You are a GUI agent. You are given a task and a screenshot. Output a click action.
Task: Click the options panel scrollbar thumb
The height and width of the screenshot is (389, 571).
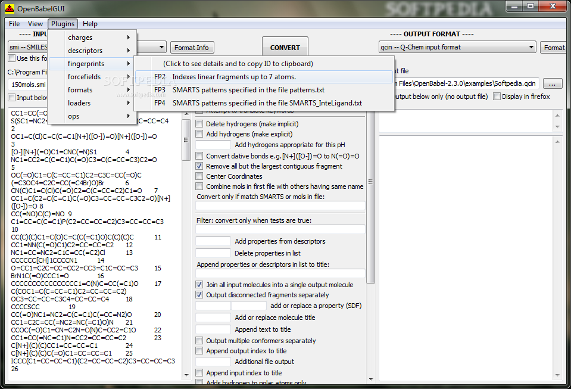371,197
